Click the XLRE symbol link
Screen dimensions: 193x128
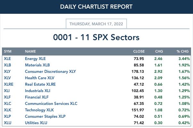(8, 84)
